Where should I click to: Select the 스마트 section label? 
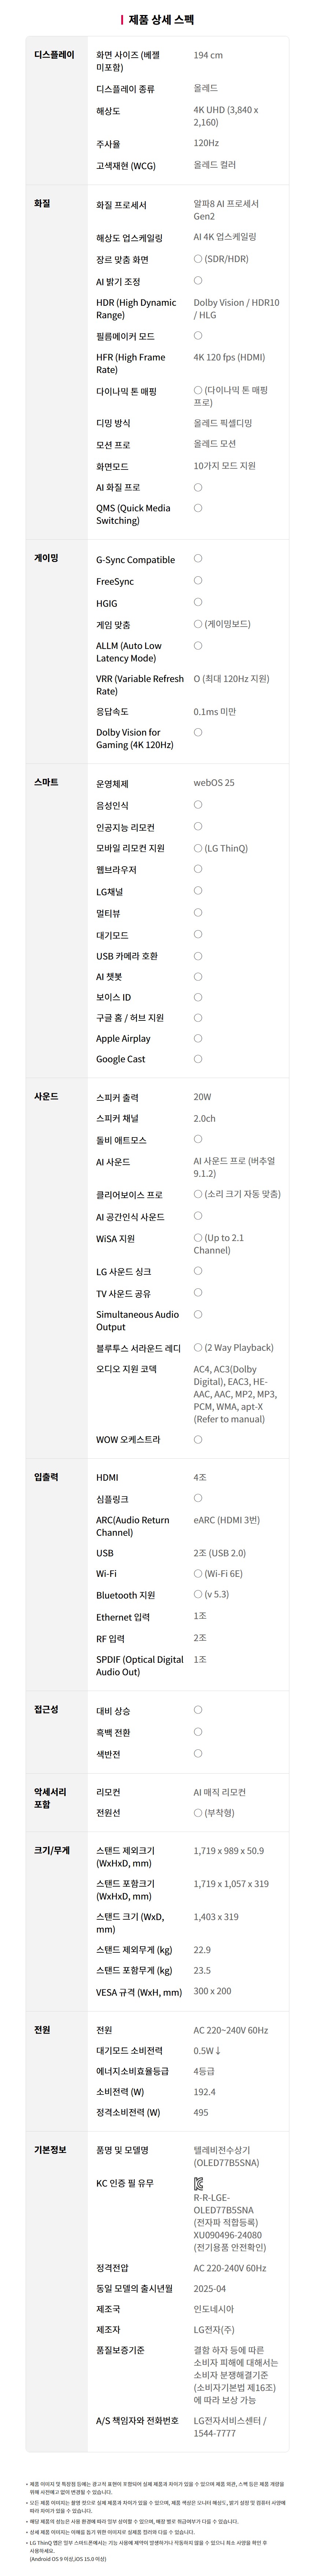46,782
